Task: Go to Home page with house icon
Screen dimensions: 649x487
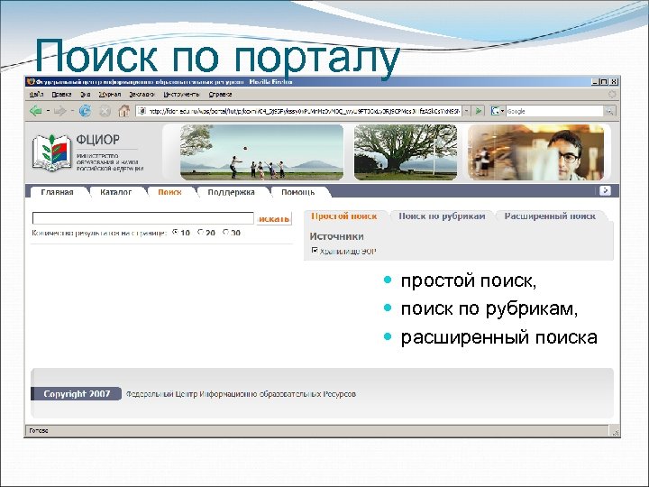Action: click(x=123, y=111)
